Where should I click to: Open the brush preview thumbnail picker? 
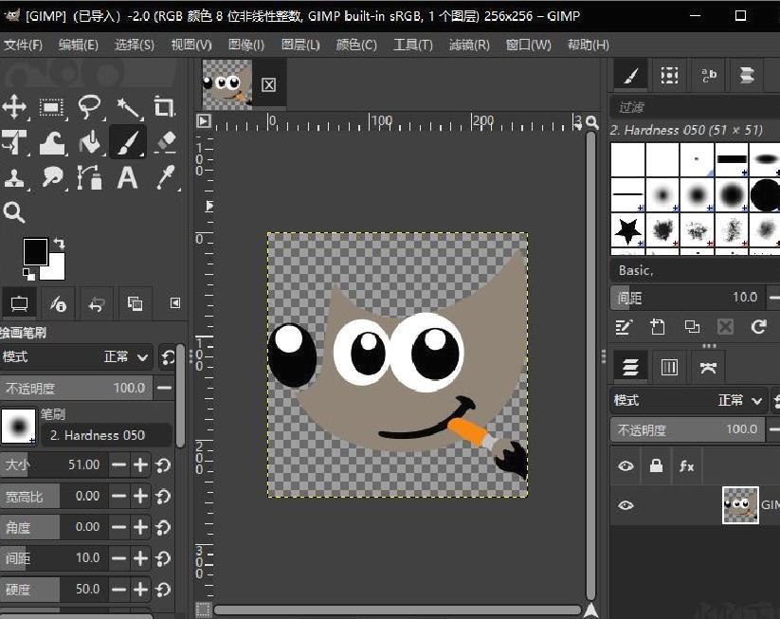(19, 426)
